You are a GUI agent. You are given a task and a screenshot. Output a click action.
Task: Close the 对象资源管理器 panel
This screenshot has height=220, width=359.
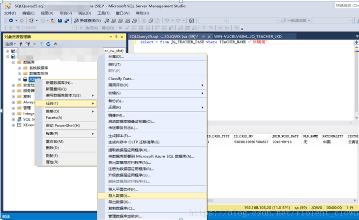(x=122, y=37)
